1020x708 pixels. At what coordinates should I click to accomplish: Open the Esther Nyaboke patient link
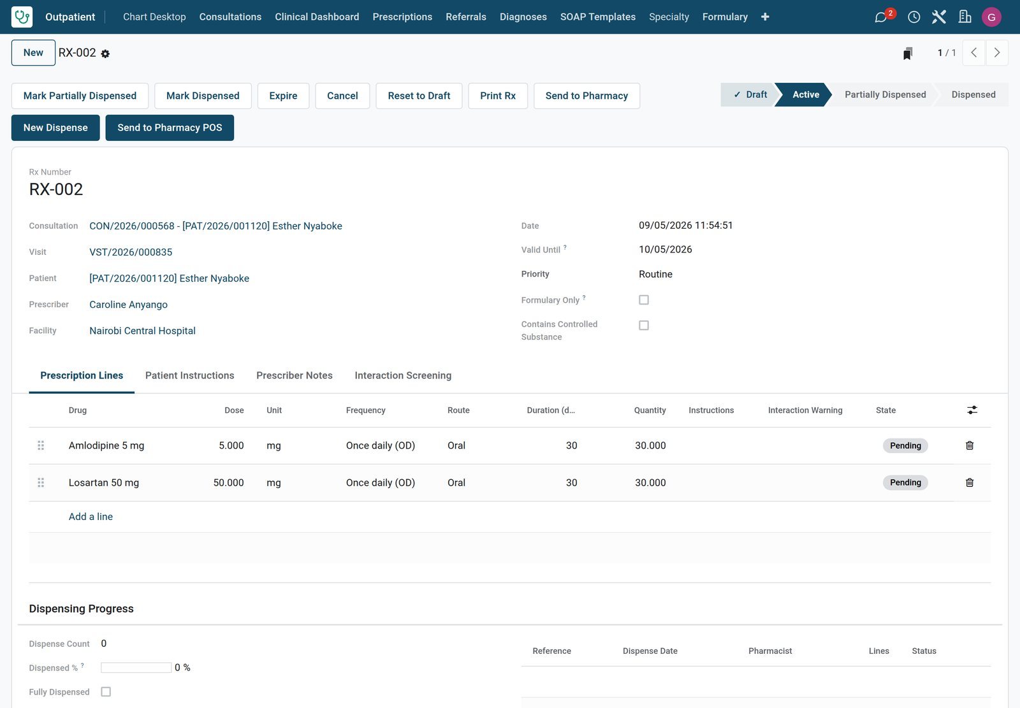click(x=169, y=278)
